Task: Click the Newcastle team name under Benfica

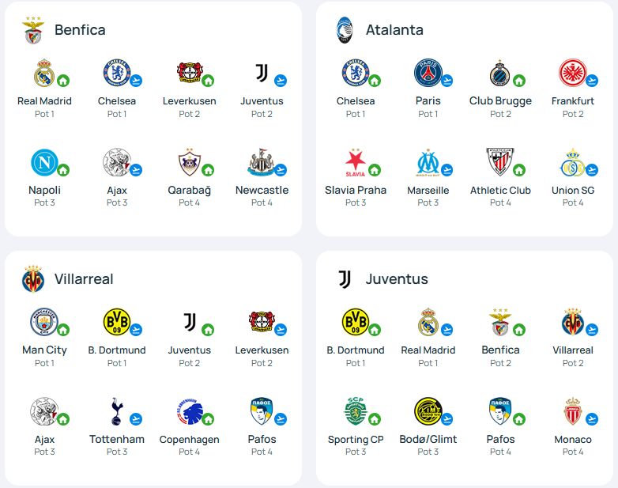Action: point(262,190)
